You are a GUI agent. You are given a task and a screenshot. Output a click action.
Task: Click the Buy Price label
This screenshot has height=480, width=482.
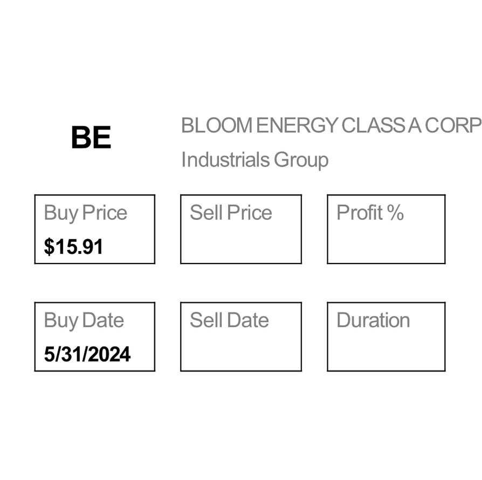click(x=86, y=213)
